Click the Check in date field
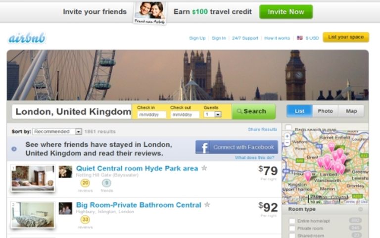 pos(152,114)
